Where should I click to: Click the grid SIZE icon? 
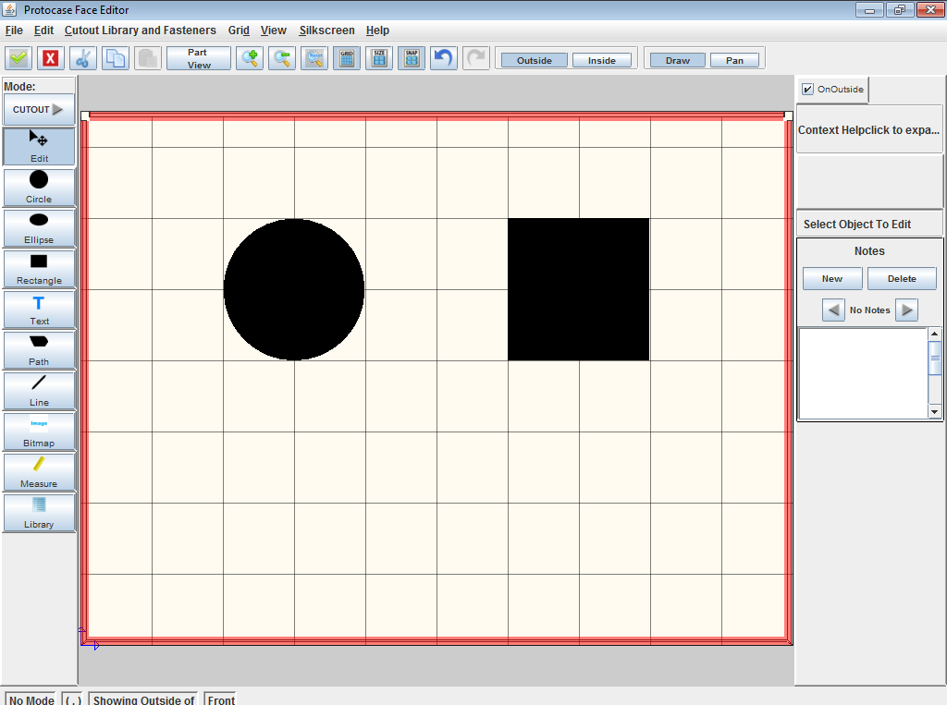tap(379, 58)
